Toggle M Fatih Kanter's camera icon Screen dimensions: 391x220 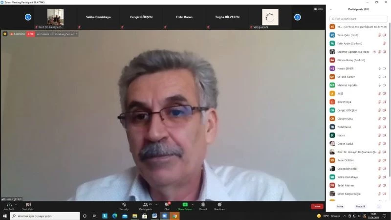384,77
